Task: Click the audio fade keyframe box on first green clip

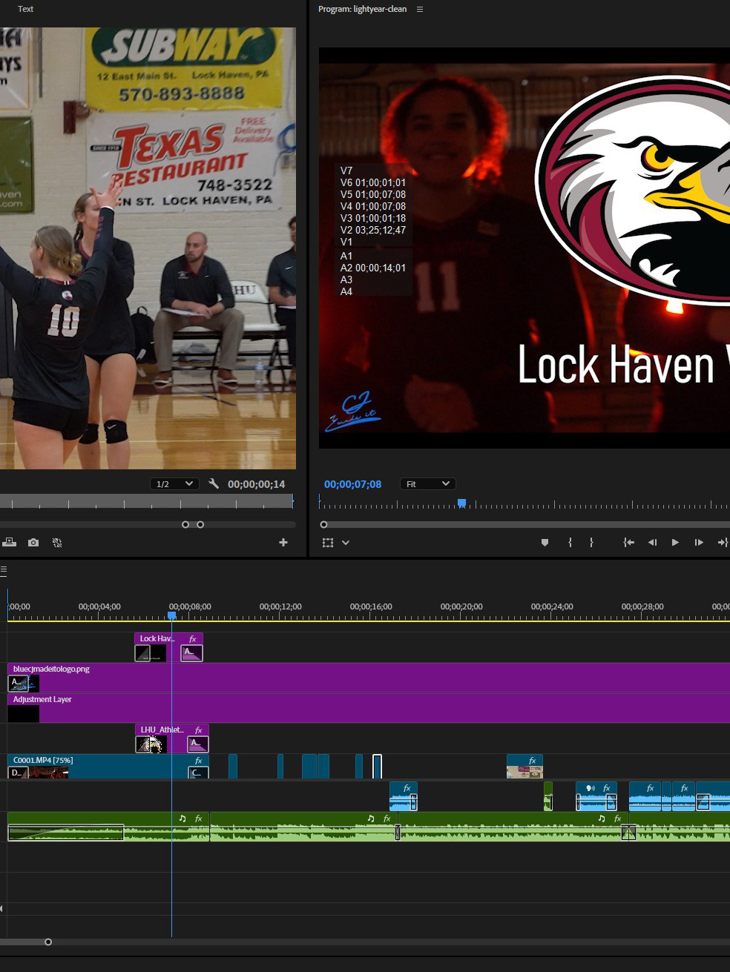Action: coord(66,833)
